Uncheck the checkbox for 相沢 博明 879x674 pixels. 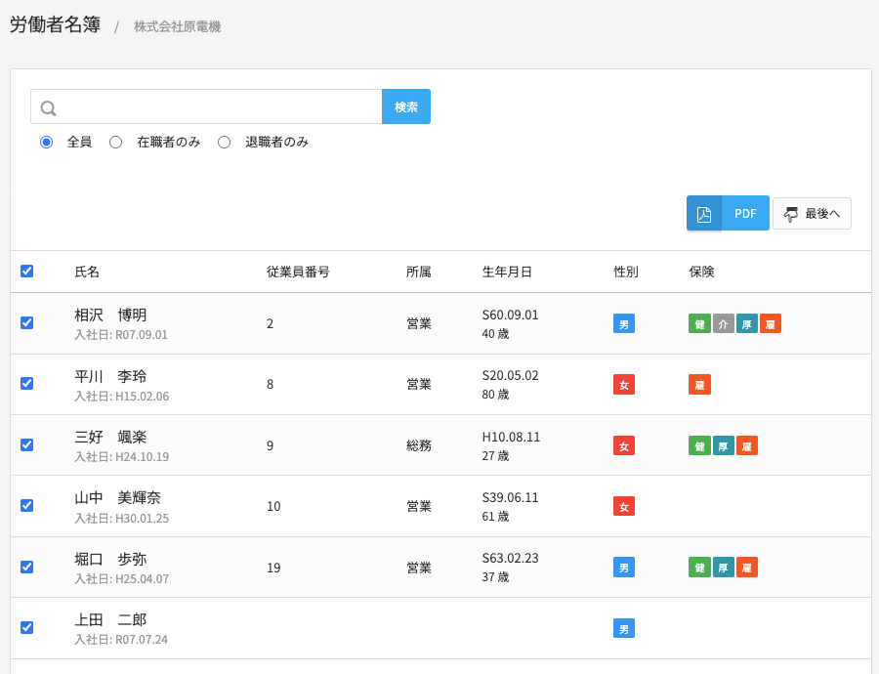(27, 323)
